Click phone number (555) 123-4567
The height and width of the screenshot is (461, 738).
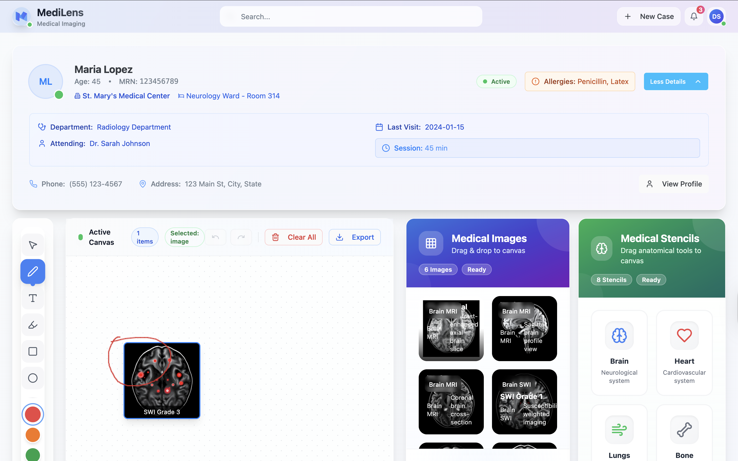[96, 184]
